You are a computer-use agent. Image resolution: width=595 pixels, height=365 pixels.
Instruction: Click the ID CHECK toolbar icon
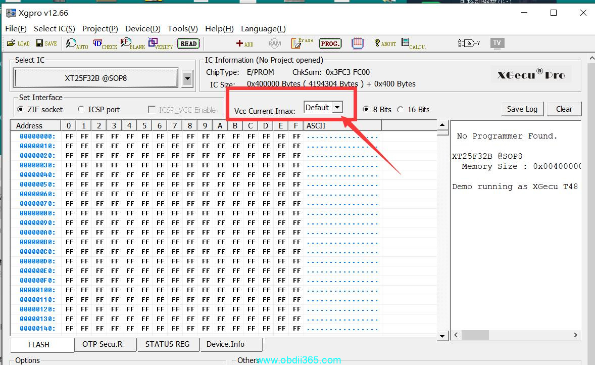(105, 43)
